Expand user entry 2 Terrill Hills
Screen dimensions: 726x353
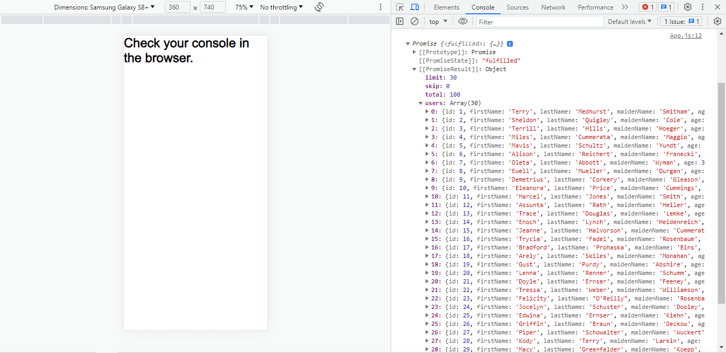point(427,128)
